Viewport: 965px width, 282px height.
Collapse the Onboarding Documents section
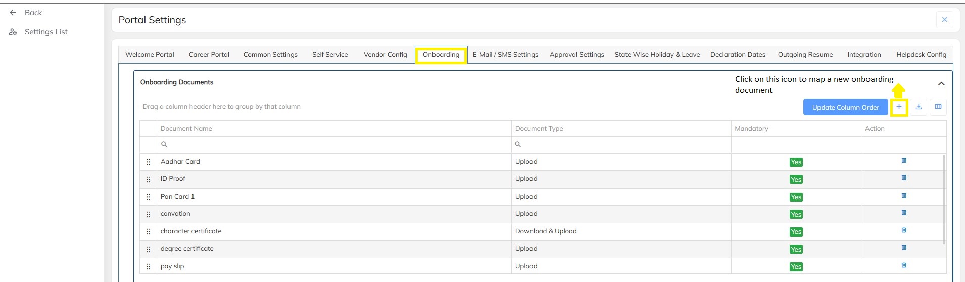tap(941, 84)
